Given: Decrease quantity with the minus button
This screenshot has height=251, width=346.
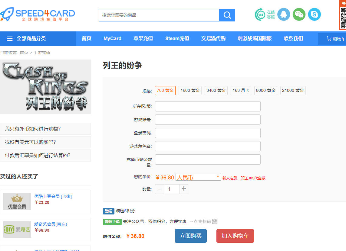Looking at the screenshot, I should click(x=159, y=189).
